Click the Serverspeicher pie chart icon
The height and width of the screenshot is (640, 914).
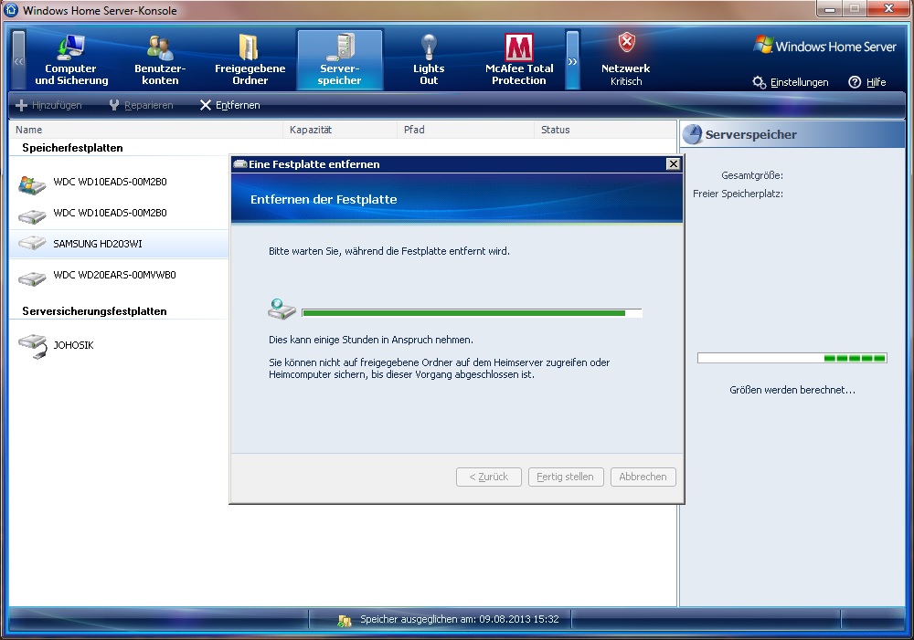[693, 134]
